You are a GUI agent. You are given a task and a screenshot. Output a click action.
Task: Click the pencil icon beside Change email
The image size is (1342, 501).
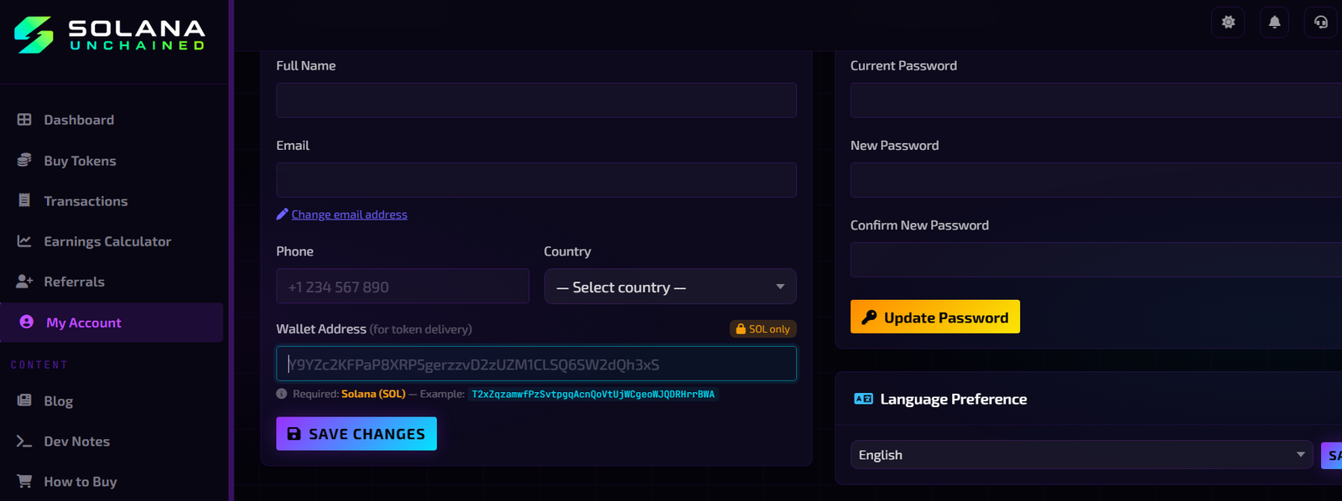tap(282, 214)
